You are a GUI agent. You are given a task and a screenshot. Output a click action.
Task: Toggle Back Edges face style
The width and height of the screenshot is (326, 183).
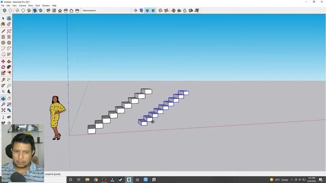[10, 10]
